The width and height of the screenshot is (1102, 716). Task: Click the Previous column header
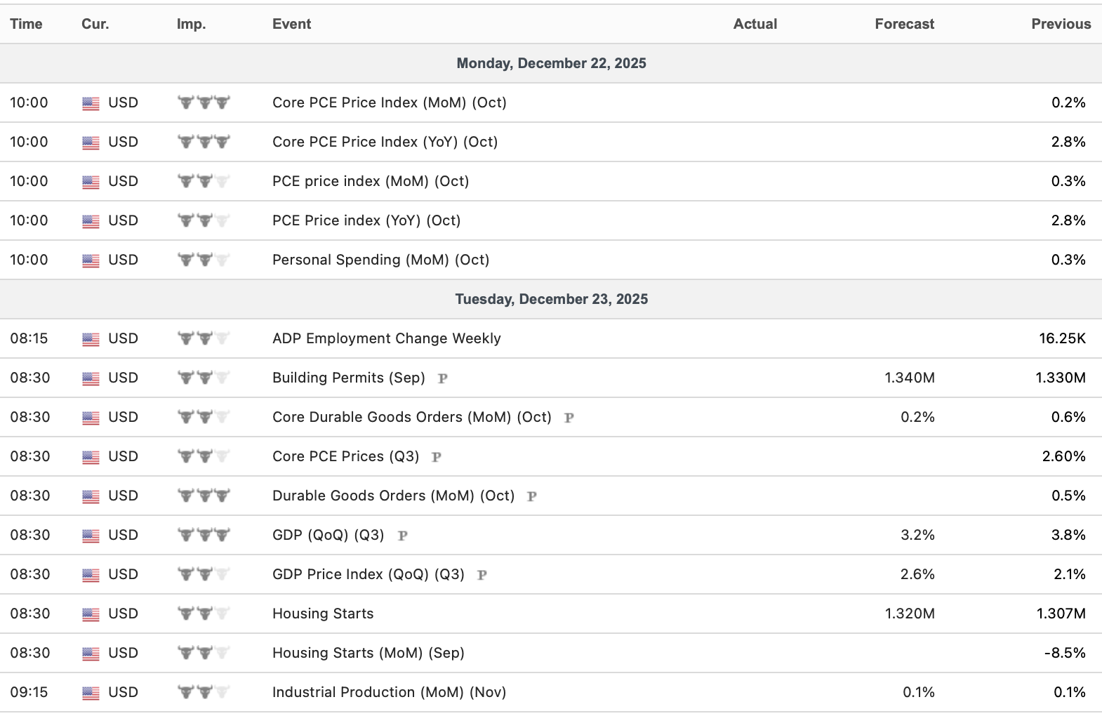tap(1061, 24)
